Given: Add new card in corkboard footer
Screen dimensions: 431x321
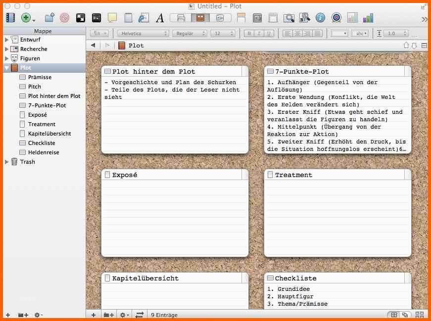Looking at the screenshot, I should [94, 315].
